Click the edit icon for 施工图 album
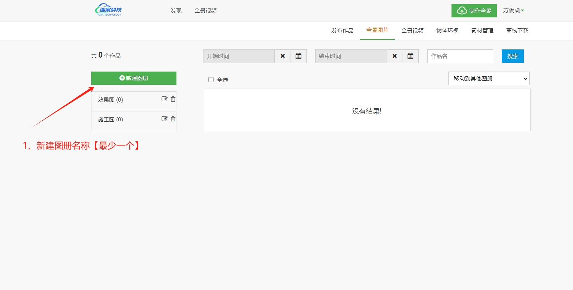Image resolution: width=573 pixels, height=290 pixels. 164,119
